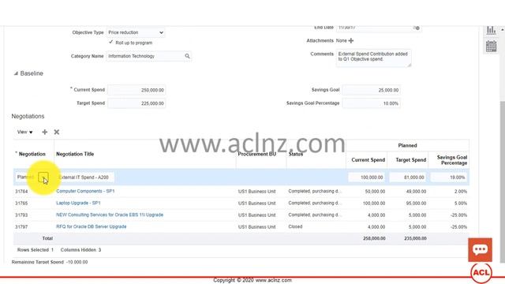
Task: Open Computer Components - SP1 negotiation link
Action: point(85,191)
